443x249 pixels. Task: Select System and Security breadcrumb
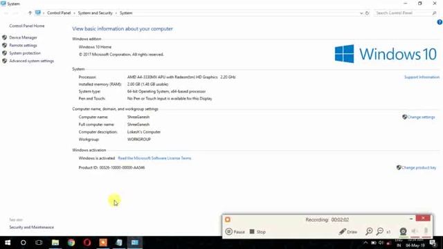(x=96, y=13)
